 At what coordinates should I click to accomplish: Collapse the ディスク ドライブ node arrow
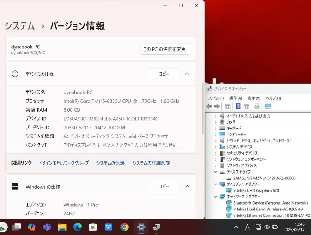pos(216,172)
